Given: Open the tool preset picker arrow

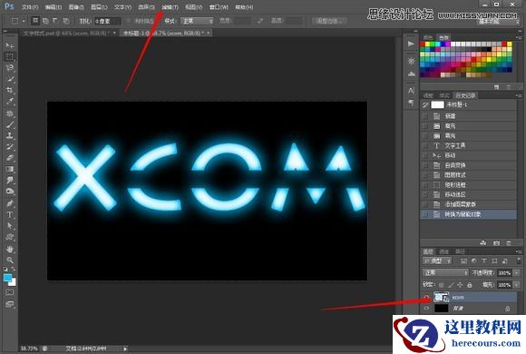Looking at the screenshot, I should (24, 21).
